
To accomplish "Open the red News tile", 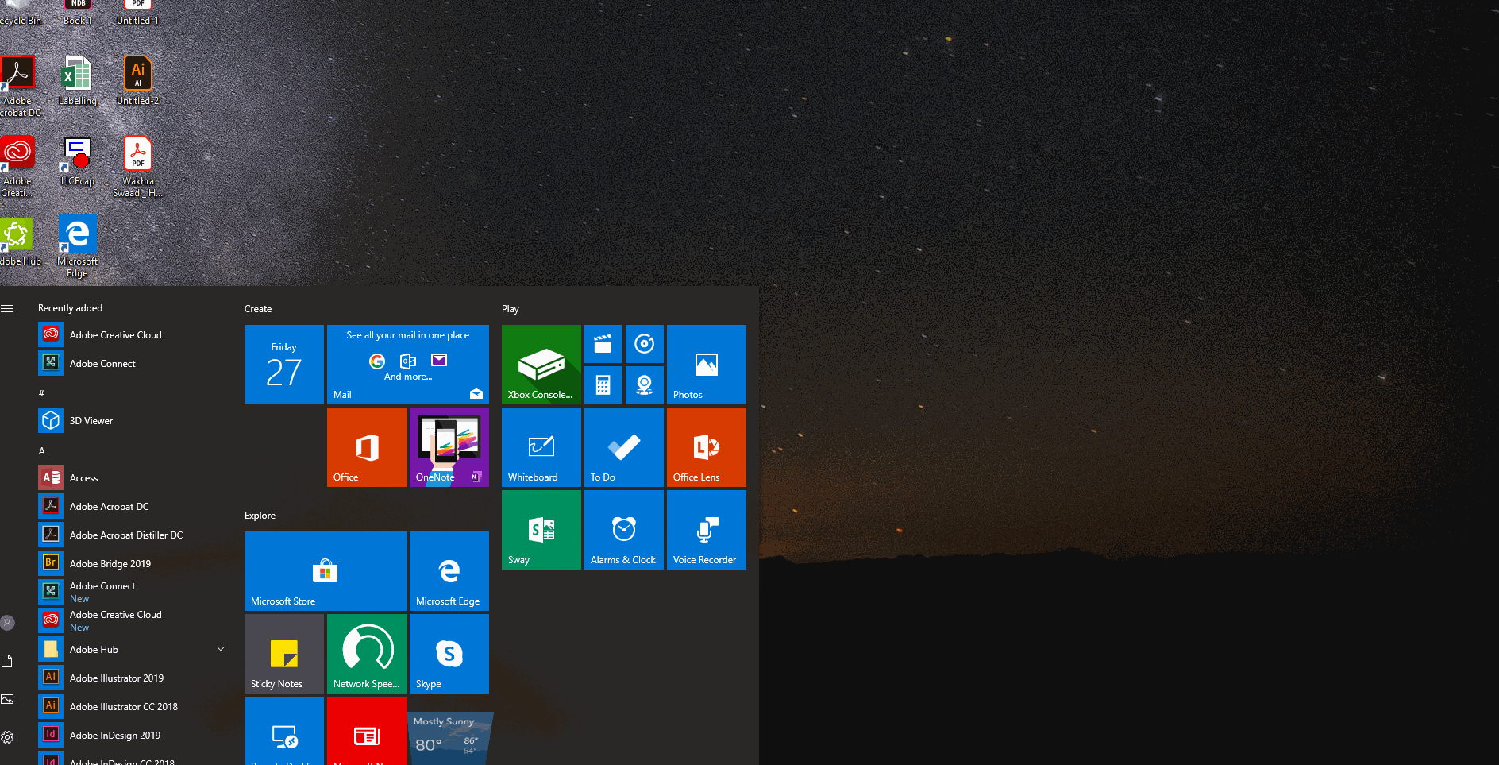I will click(x=366, y=731).
